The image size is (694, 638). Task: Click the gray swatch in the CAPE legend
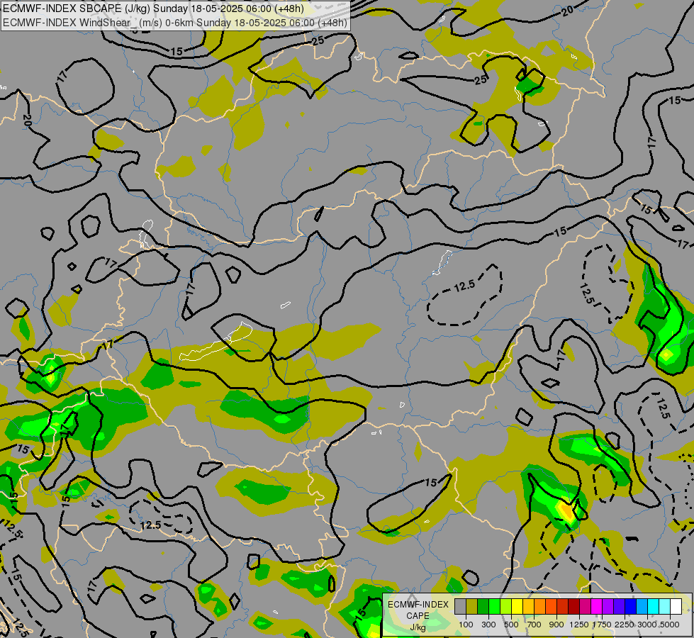[460, 607]
